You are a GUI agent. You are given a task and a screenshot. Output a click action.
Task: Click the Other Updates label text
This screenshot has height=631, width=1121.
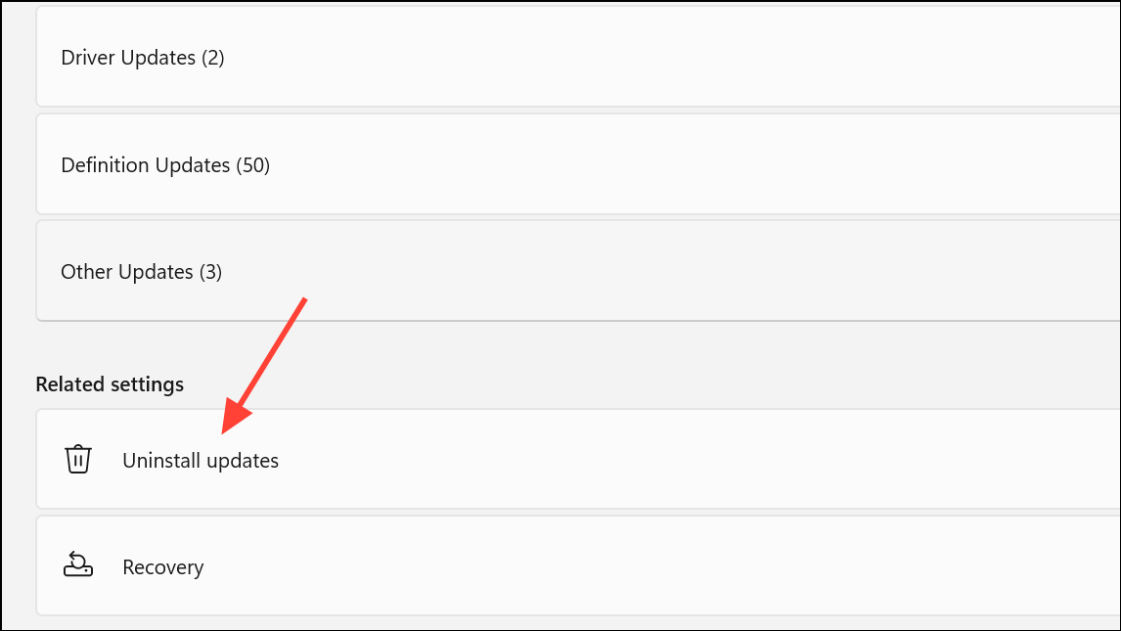coord(126,272)
